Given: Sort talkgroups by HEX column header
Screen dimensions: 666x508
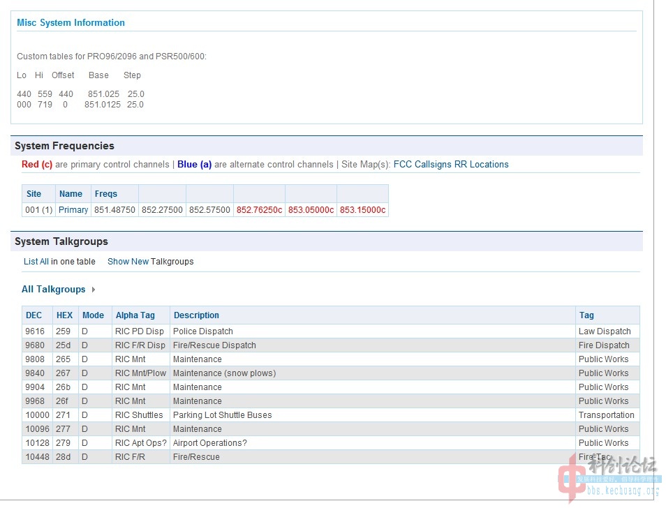Looking at the screenshot, I should pos(64,315).
